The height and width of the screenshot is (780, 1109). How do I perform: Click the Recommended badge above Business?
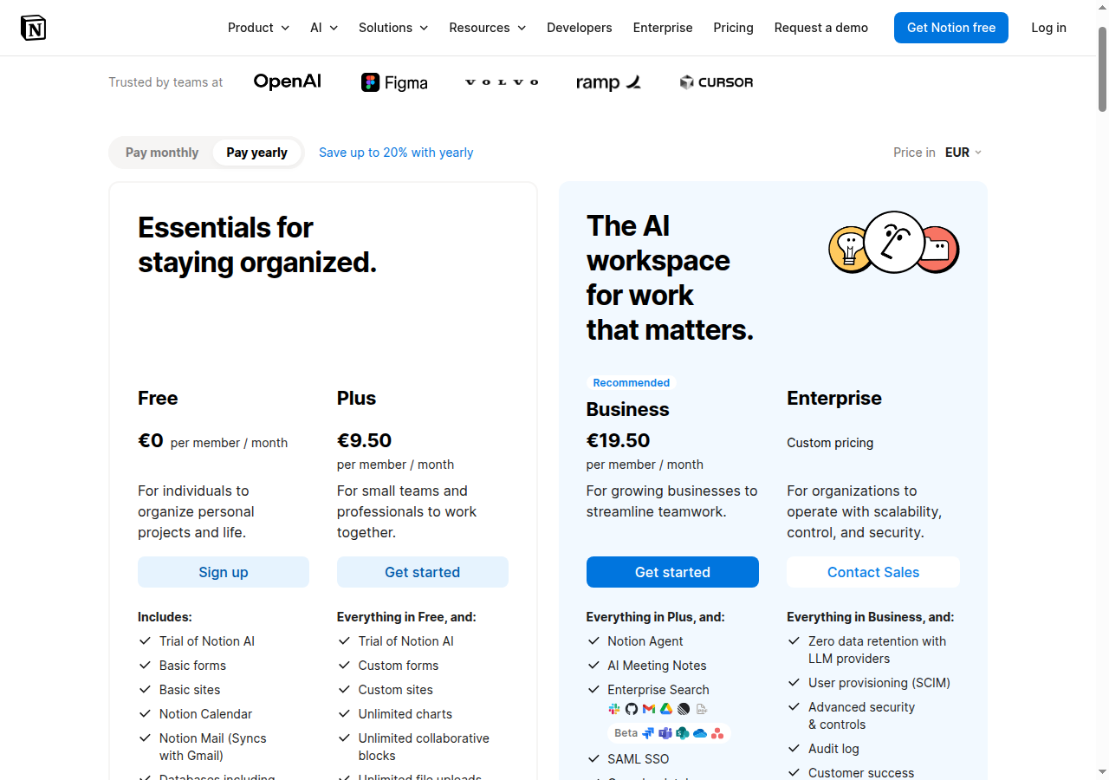pos(631,383)
